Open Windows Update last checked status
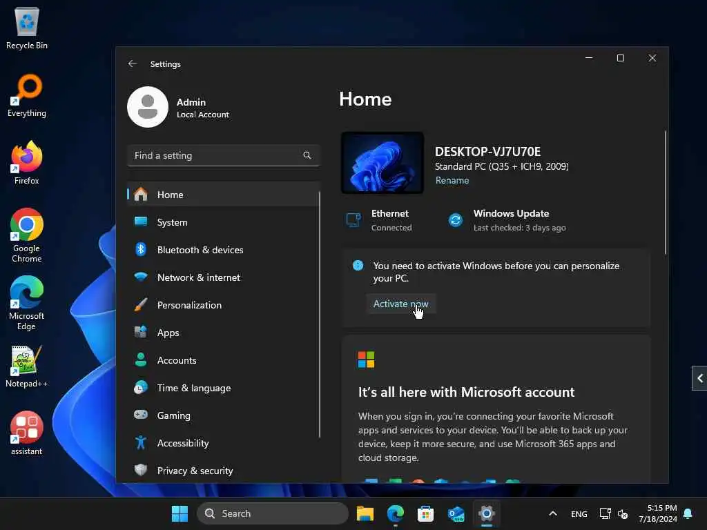The height and width of the screenshot is (530, 707). click(x=507, y=220)
